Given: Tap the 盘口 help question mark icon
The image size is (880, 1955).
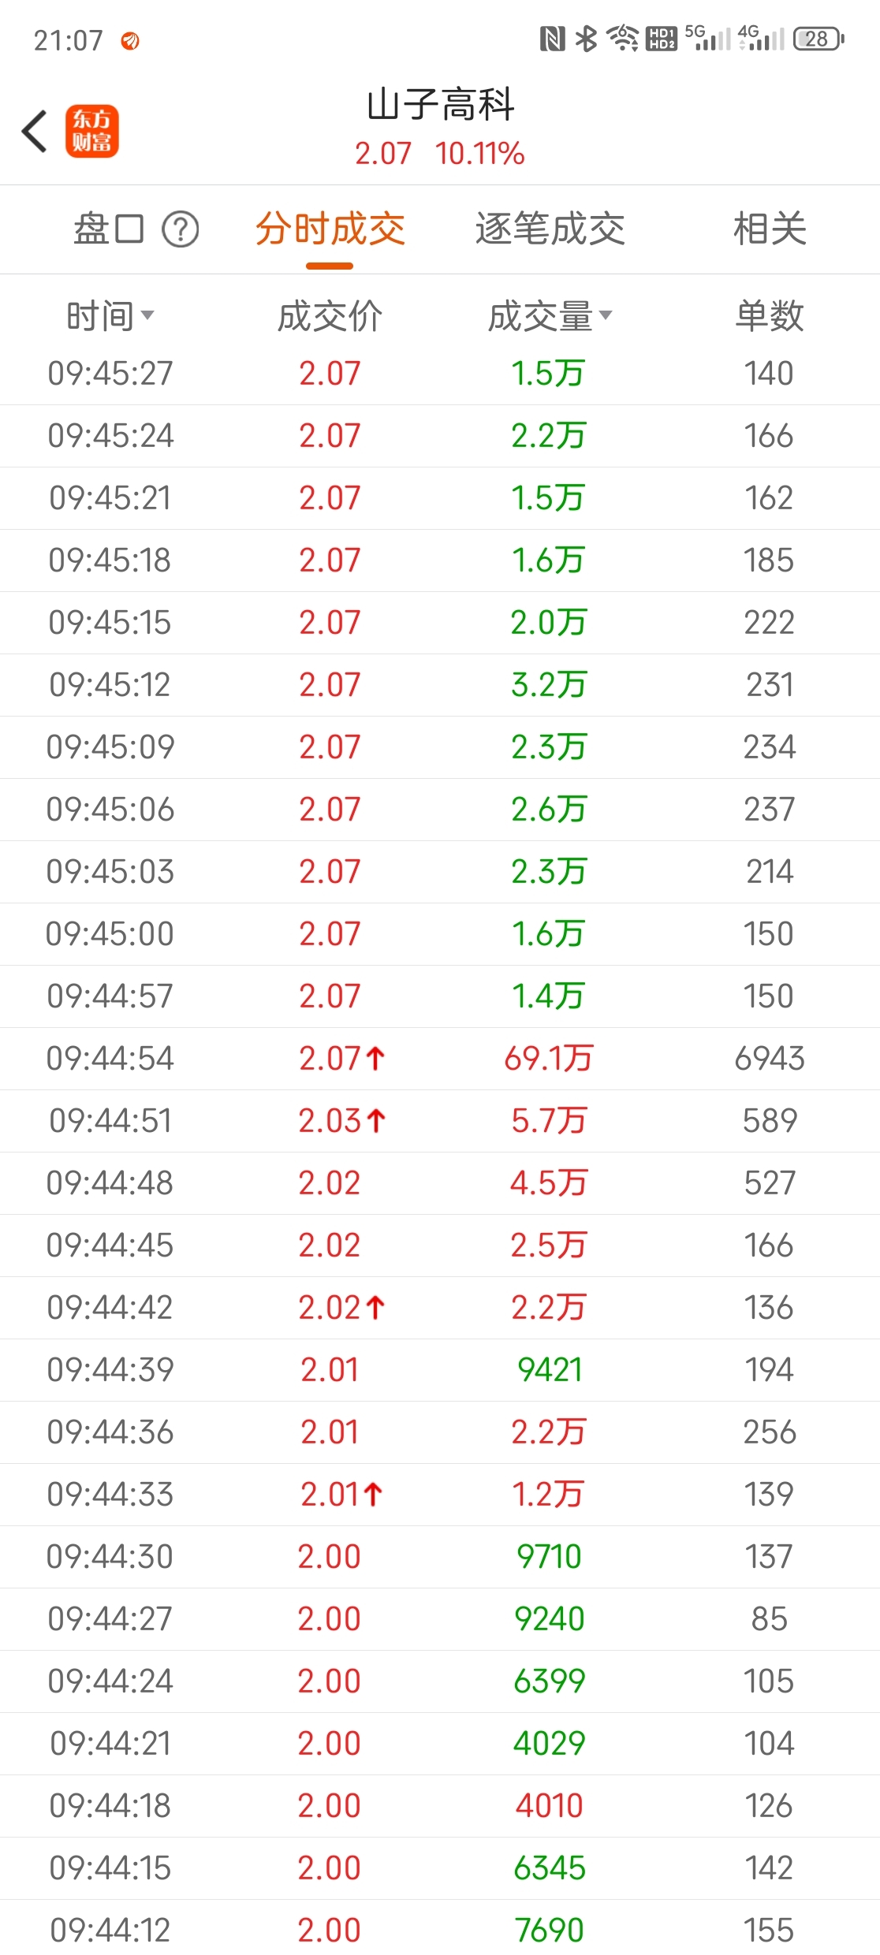Looking at the screenshot, I should (x=181, y=229).
